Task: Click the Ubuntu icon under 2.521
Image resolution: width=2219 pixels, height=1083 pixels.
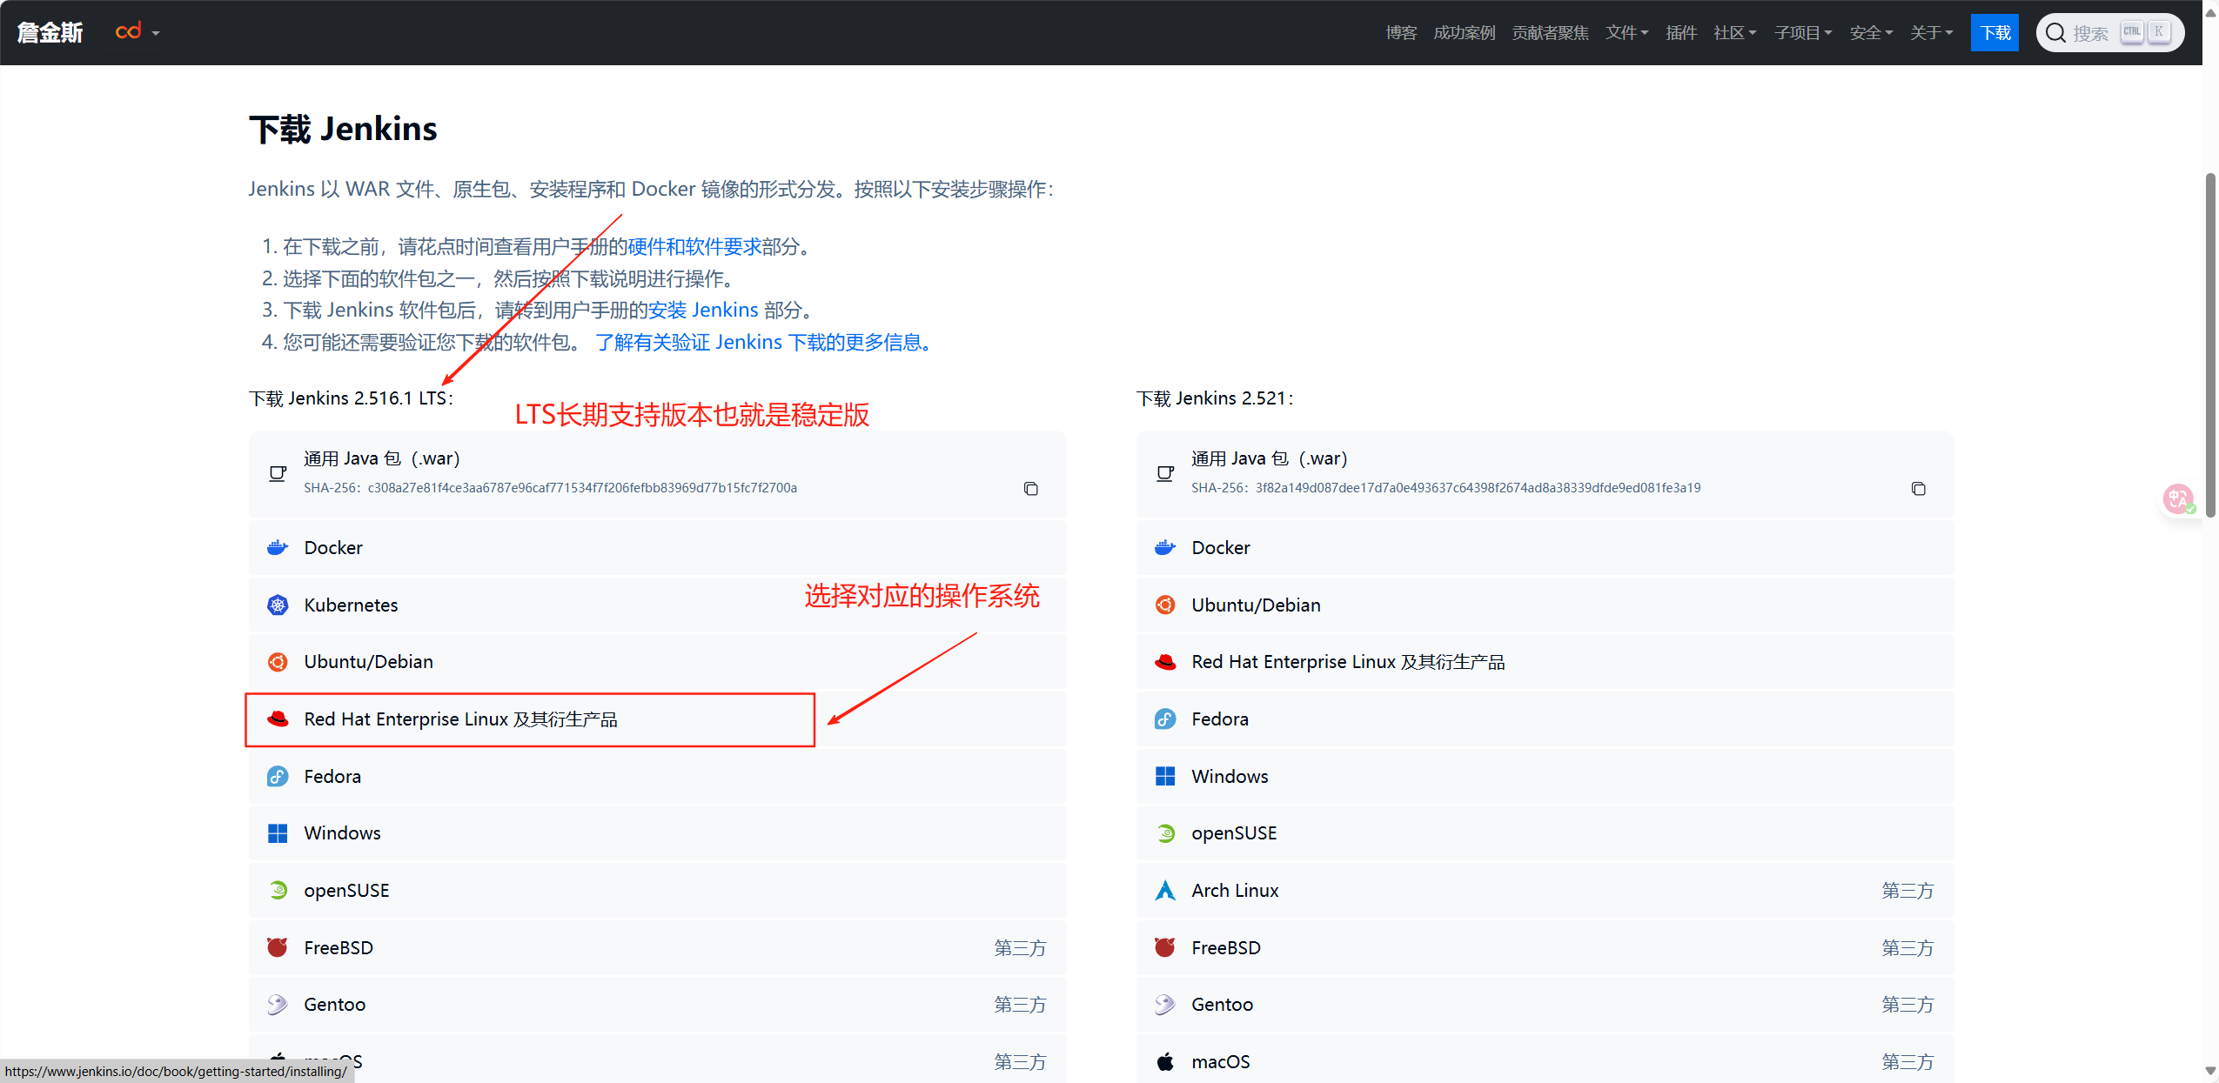Action: tap(1165, 605)
